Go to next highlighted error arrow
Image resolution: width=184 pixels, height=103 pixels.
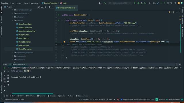(x=180, y=12)
